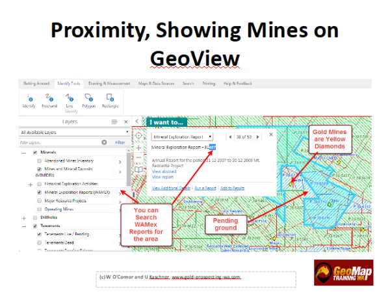Screen dimensions: 390x294
Task: Enable the Tenements Dead layer
Action: (39, 243)
